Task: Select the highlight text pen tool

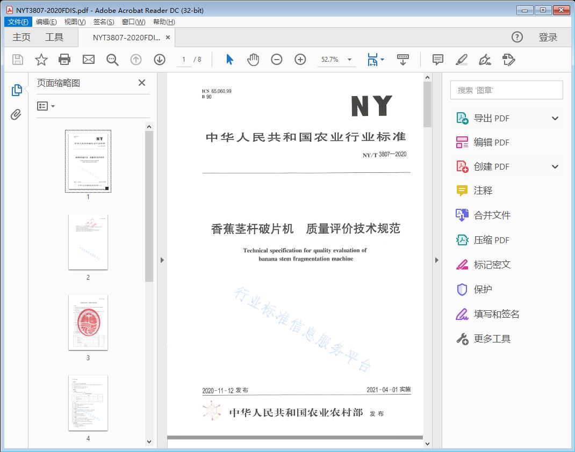Action: (462, 60)
